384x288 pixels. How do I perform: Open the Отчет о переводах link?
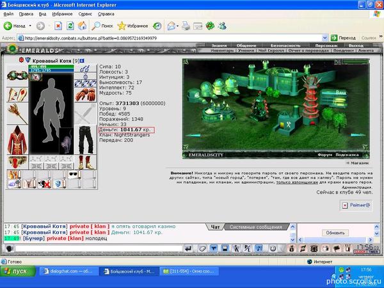pyautogui.click(x=308, y=51)
